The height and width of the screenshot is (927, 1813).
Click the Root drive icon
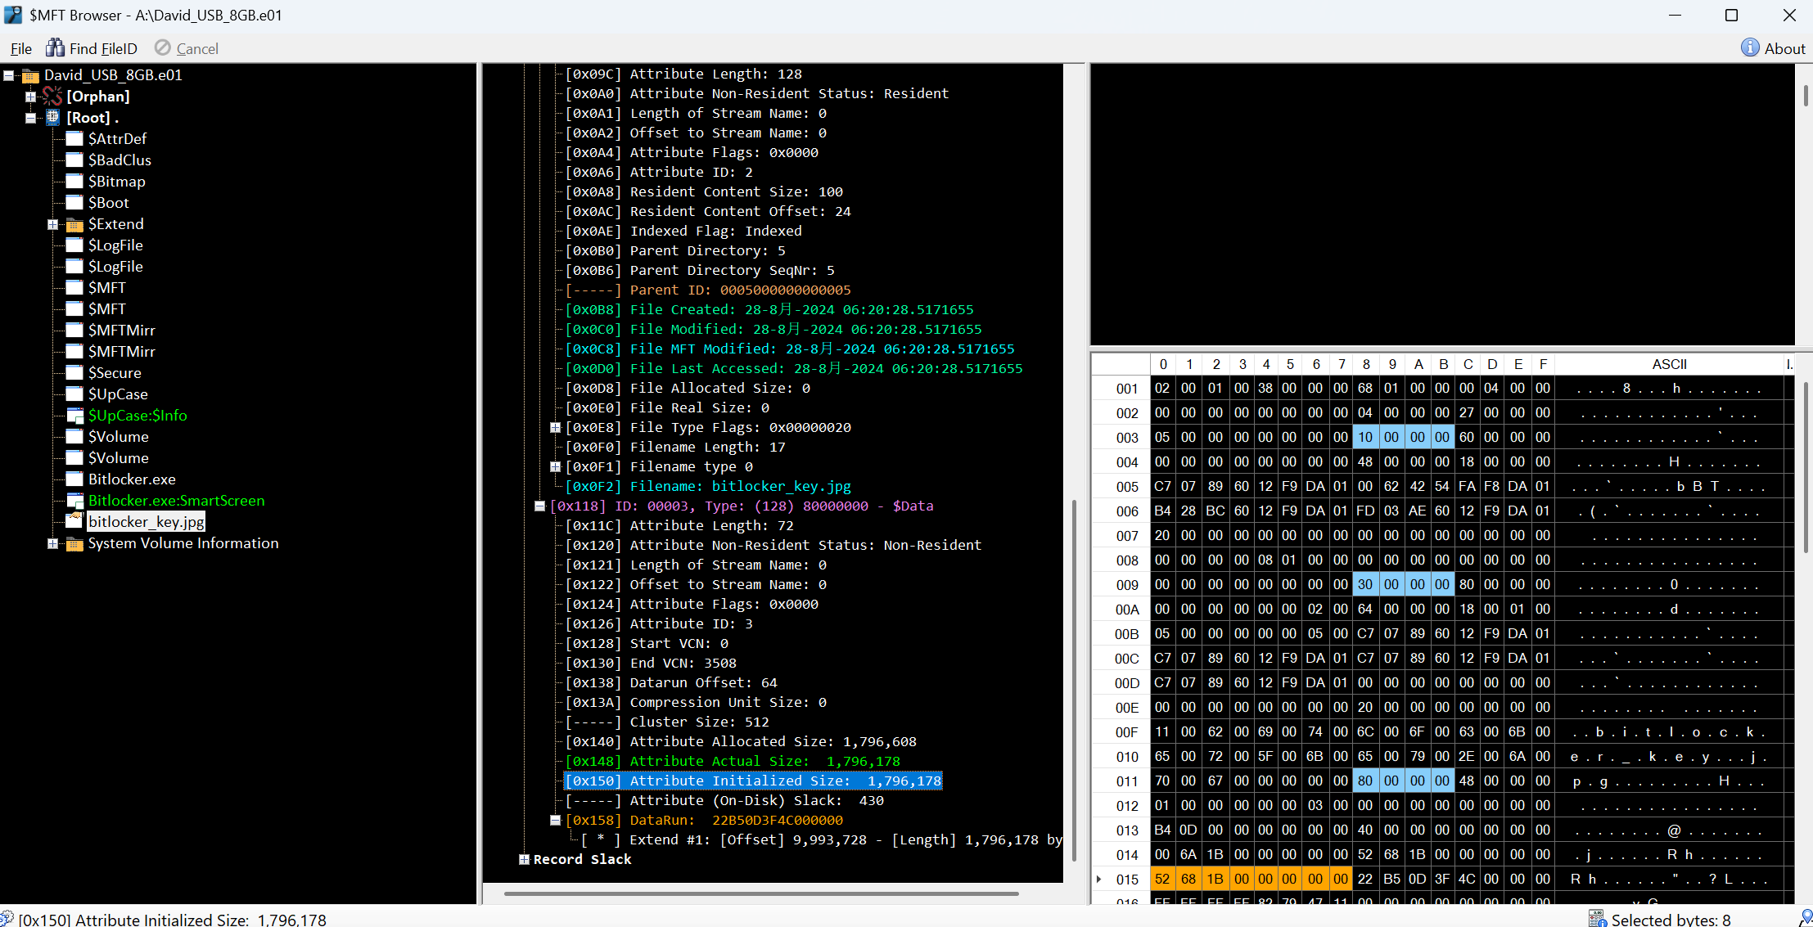(x=52, y=117)
